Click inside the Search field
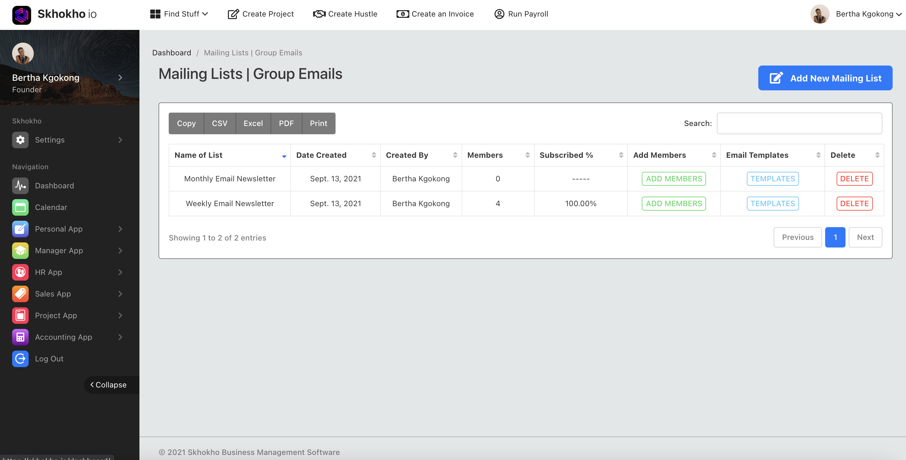Viewport: 906px width, 460px height. [x=799, y=123]
